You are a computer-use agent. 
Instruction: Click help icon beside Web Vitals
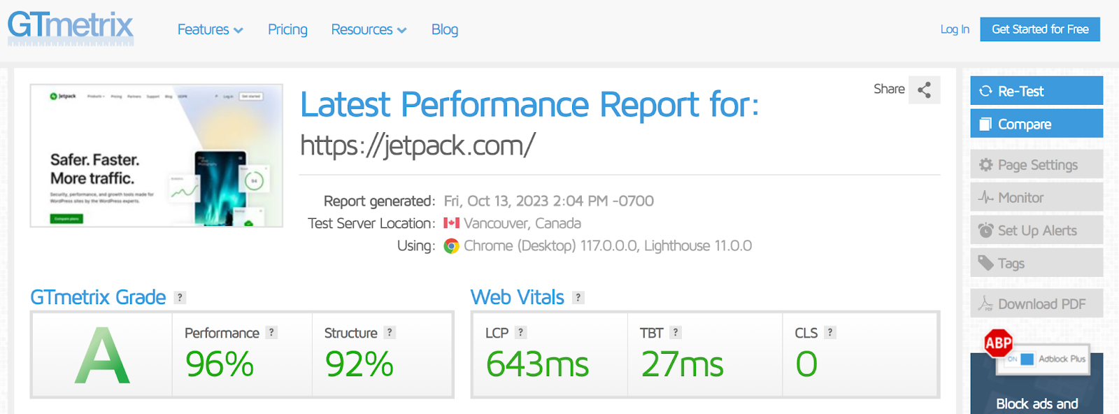tap(578, 297)
